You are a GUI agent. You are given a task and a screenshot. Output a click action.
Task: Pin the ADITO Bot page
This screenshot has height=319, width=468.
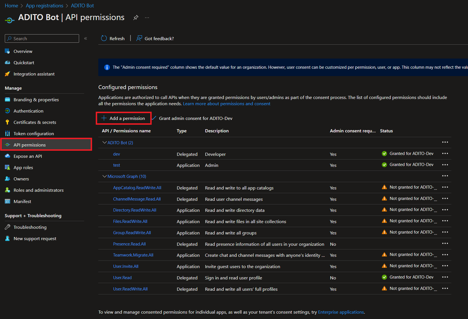pos(136,18)
